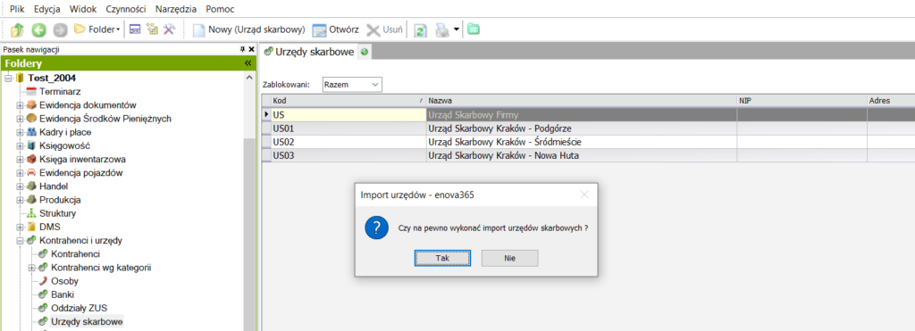Click the Usuń toolbar button

384,29
